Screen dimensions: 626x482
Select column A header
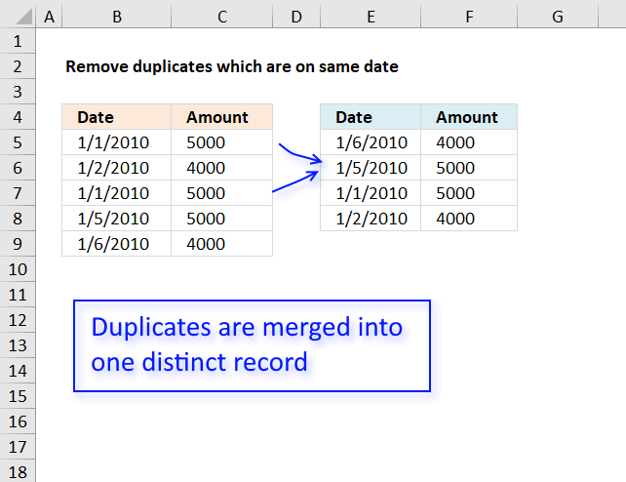coord(49,17)
